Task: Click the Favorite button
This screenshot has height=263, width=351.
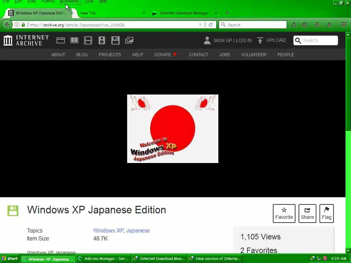Action: 284,213
